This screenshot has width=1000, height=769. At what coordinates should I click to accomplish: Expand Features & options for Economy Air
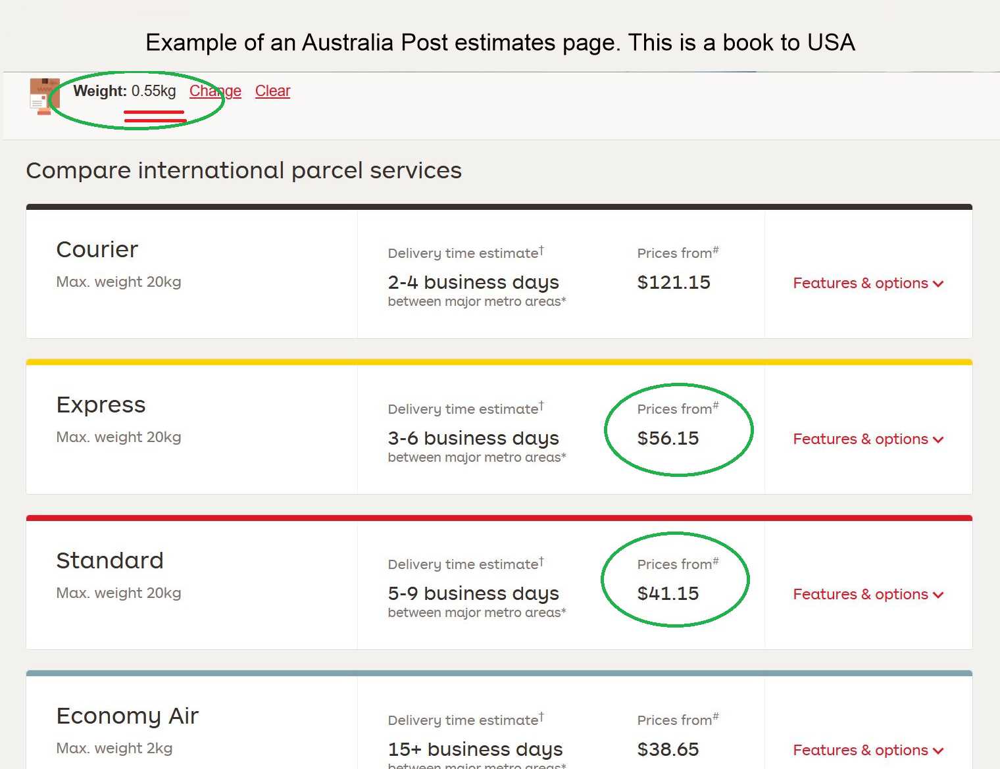click(868, 750)
